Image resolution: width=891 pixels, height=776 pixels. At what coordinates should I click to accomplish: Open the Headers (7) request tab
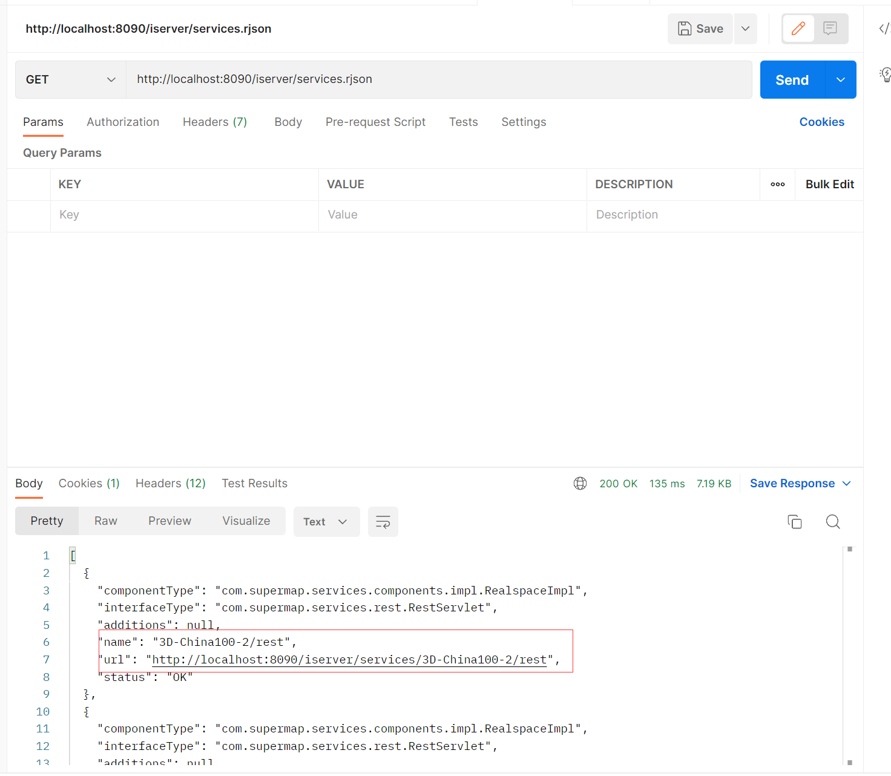click(x=215, y=122)
